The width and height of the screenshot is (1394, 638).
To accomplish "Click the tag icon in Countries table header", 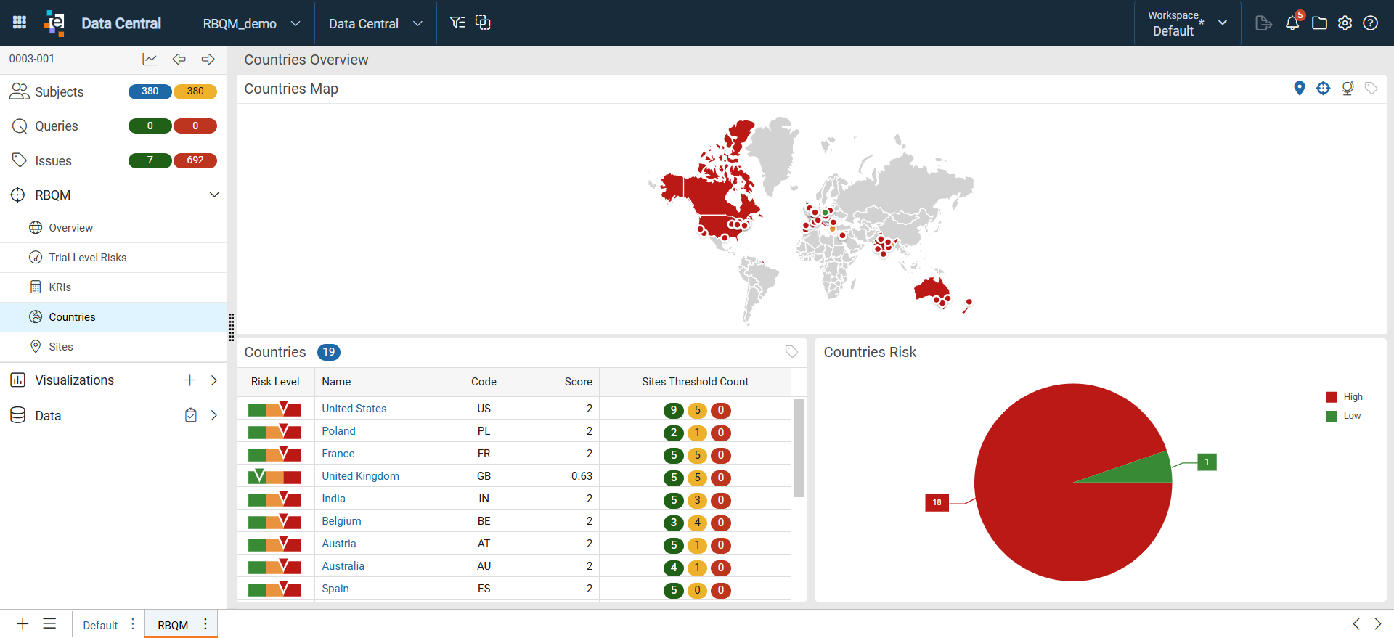I will coord(791,351).
